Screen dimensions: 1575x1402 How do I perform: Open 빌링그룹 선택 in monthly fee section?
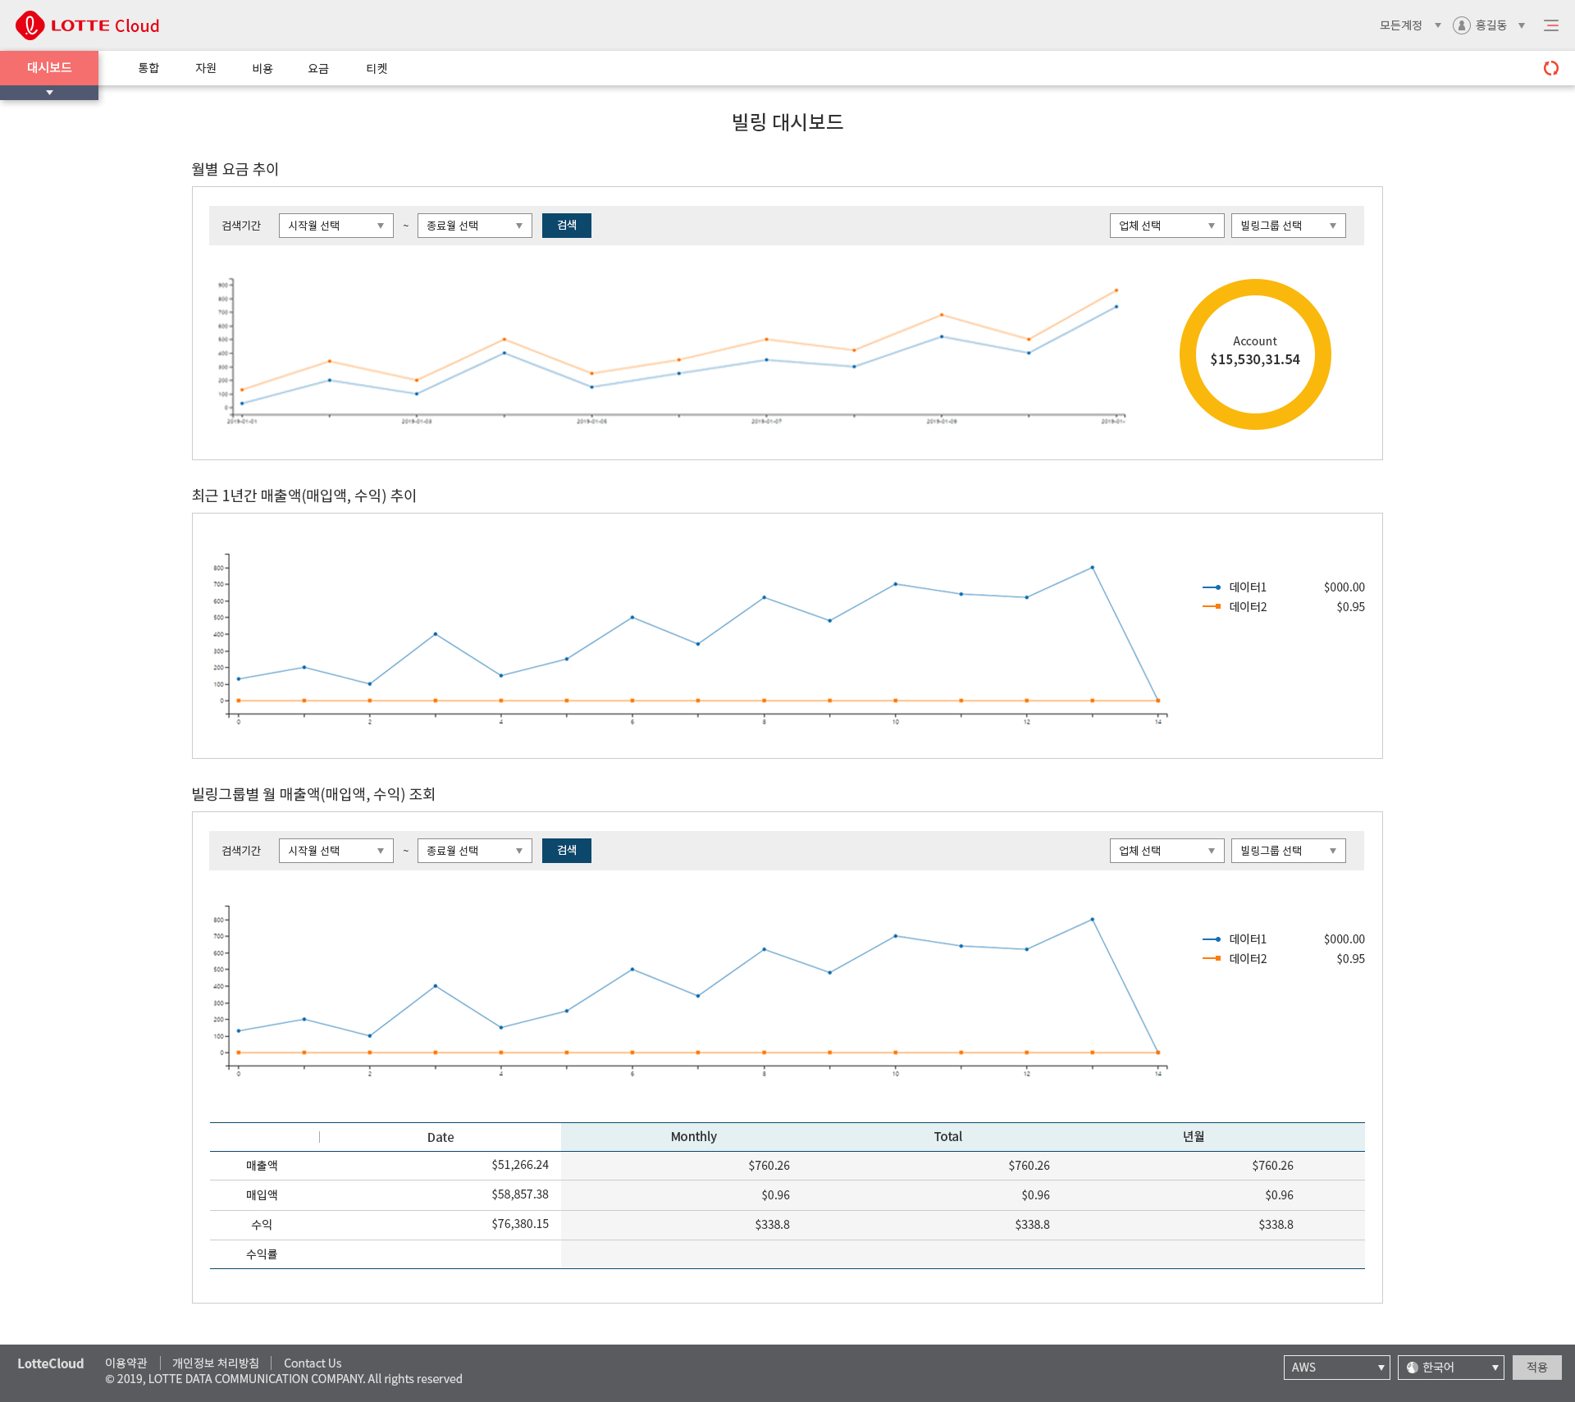pyautogui.click(x=1289, y=226)
